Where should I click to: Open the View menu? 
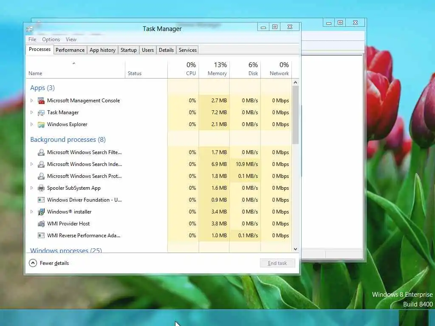tap(71, 39)
